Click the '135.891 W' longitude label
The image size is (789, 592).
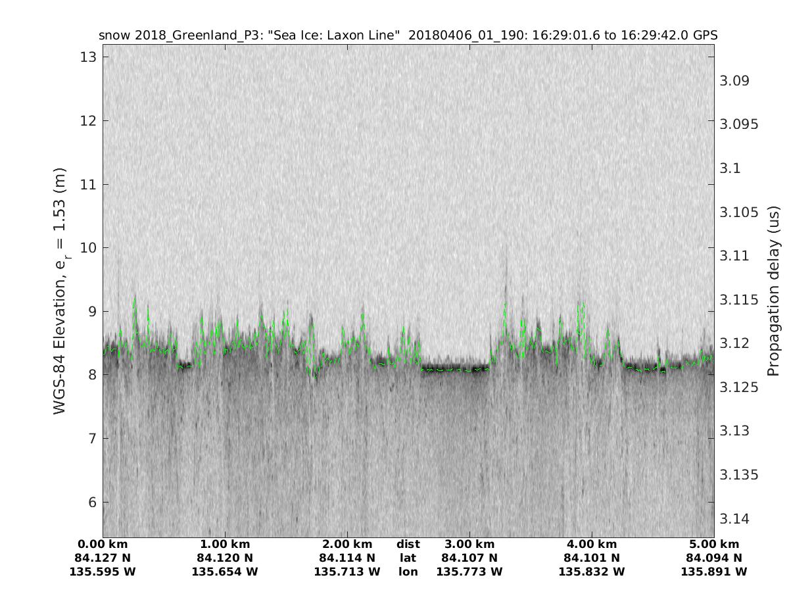click(x=713, y=572)
